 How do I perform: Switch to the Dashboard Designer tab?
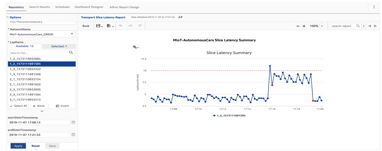[89, 7]
